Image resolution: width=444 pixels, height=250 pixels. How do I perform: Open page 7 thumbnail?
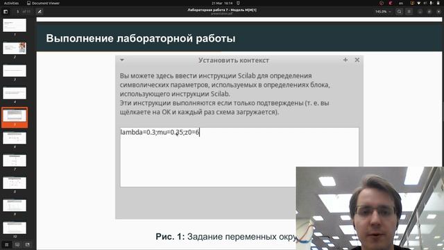15,160
